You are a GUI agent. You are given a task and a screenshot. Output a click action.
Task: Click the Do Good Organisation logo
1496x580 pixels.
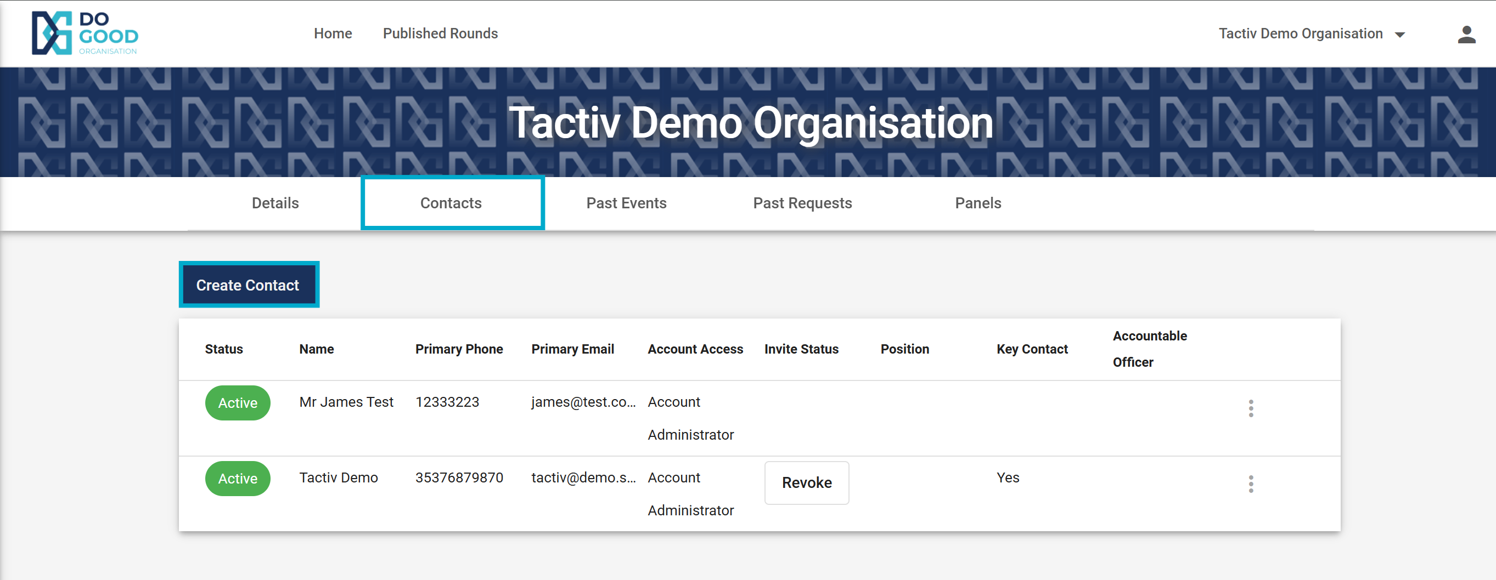tap(85, 33)
